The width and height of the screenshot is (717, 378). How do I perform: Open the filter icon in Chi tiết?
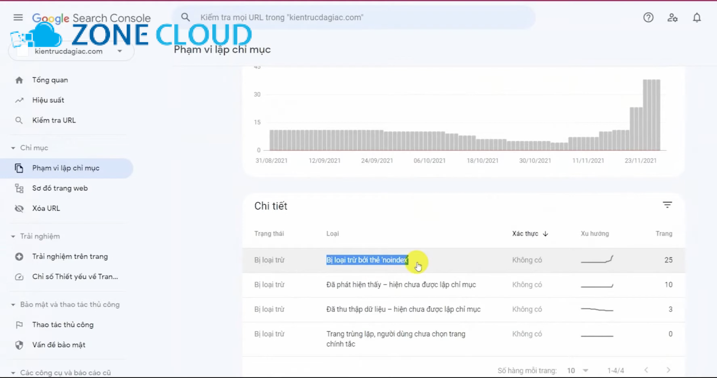pyautogui.click(x=667, y=205)
